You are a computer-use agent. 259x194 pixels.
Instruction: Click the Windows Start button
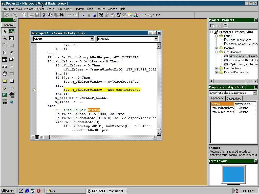pyautogui.click(x=8, y=191)
